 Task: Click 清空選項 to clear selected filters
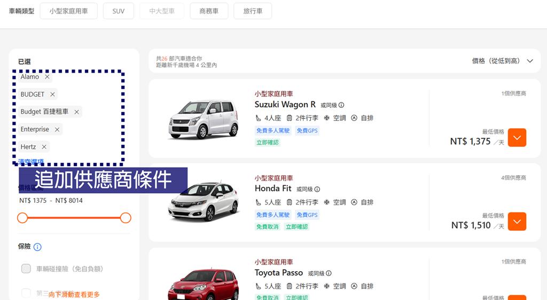[31, 161]
